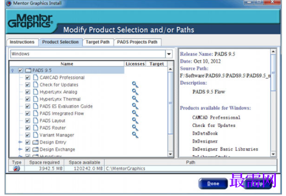The width and height of the screenshot is (286, 196).
Task: Click the C:\MentorGraphics path cell
Action: click(191, 168)
